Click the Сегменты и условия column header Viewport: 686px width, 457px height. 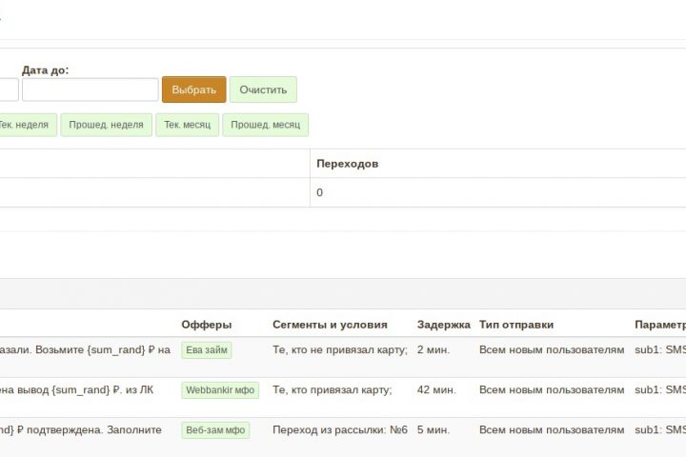(x=330, y=325)
